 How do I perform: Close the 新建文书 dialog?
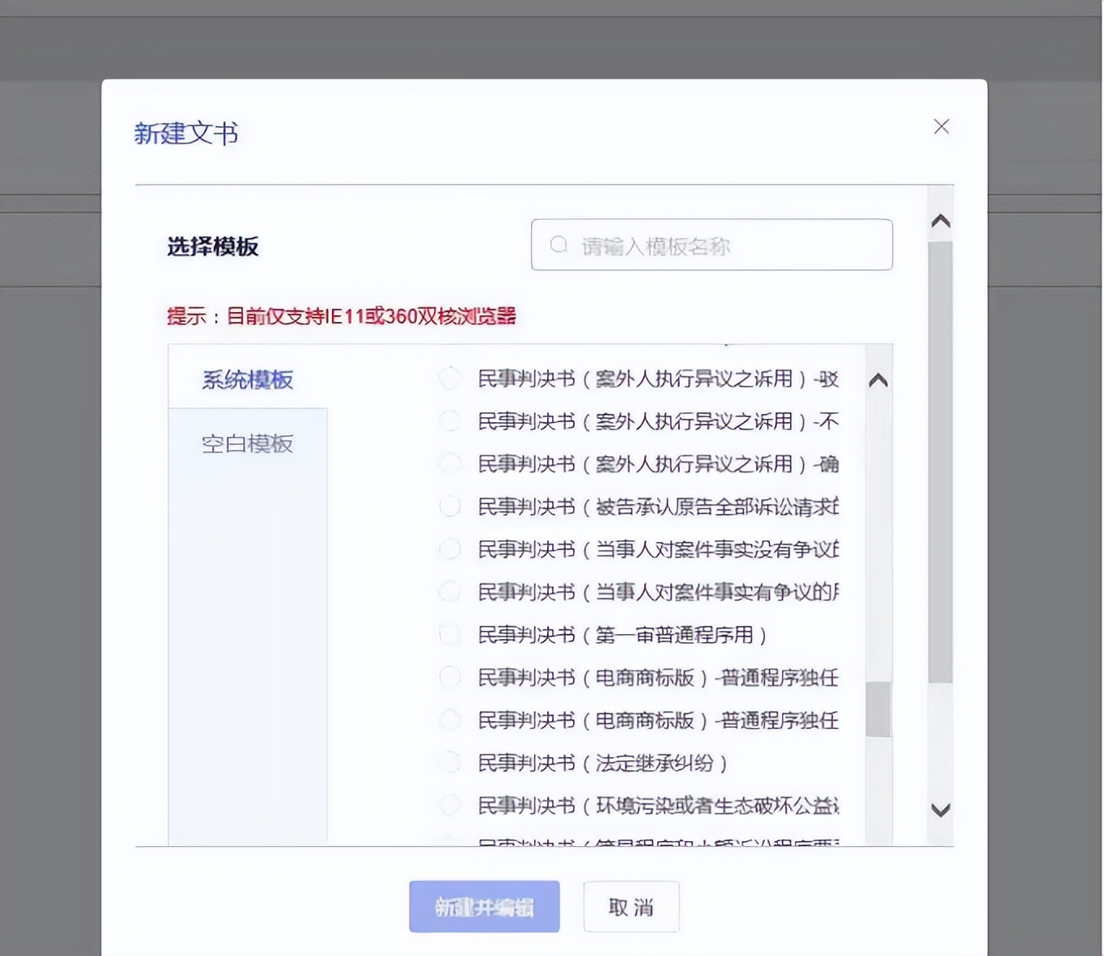coord(941,126)
